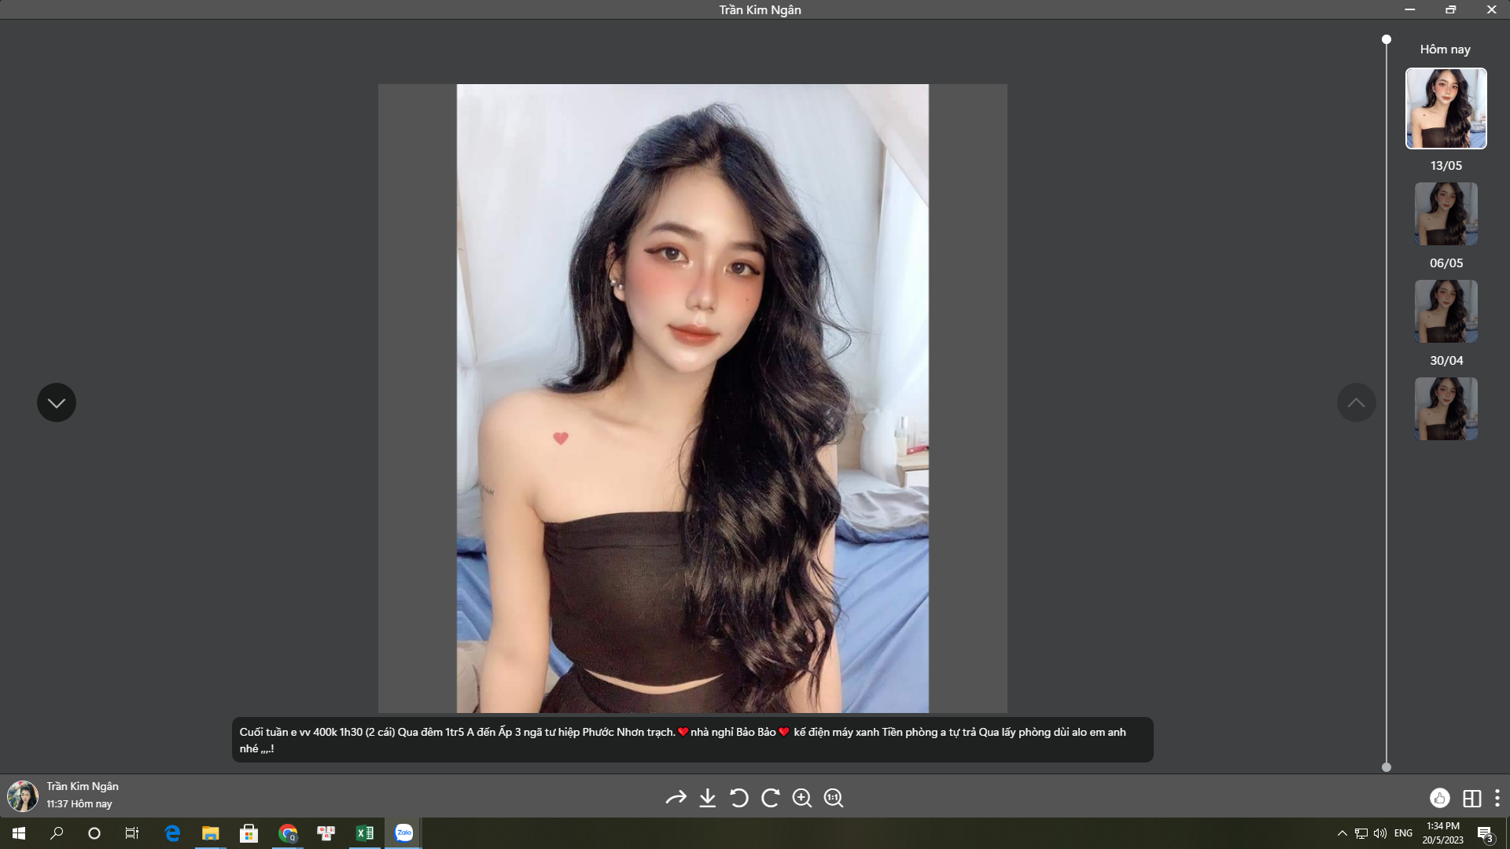Open Zalo from the taskbar
This screenshot has height=849, width=1510.
point(403,832)
